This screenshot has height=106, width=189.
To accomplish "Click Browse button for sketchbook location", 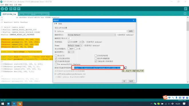I will [131, 31].
